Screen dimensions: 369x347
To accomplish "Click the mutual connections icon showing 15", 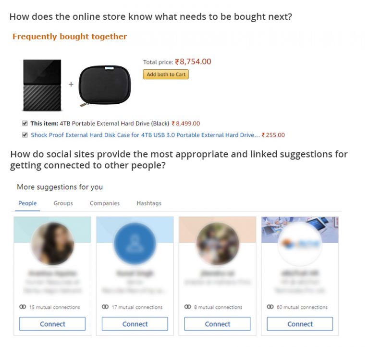I will tap(22, 307).
